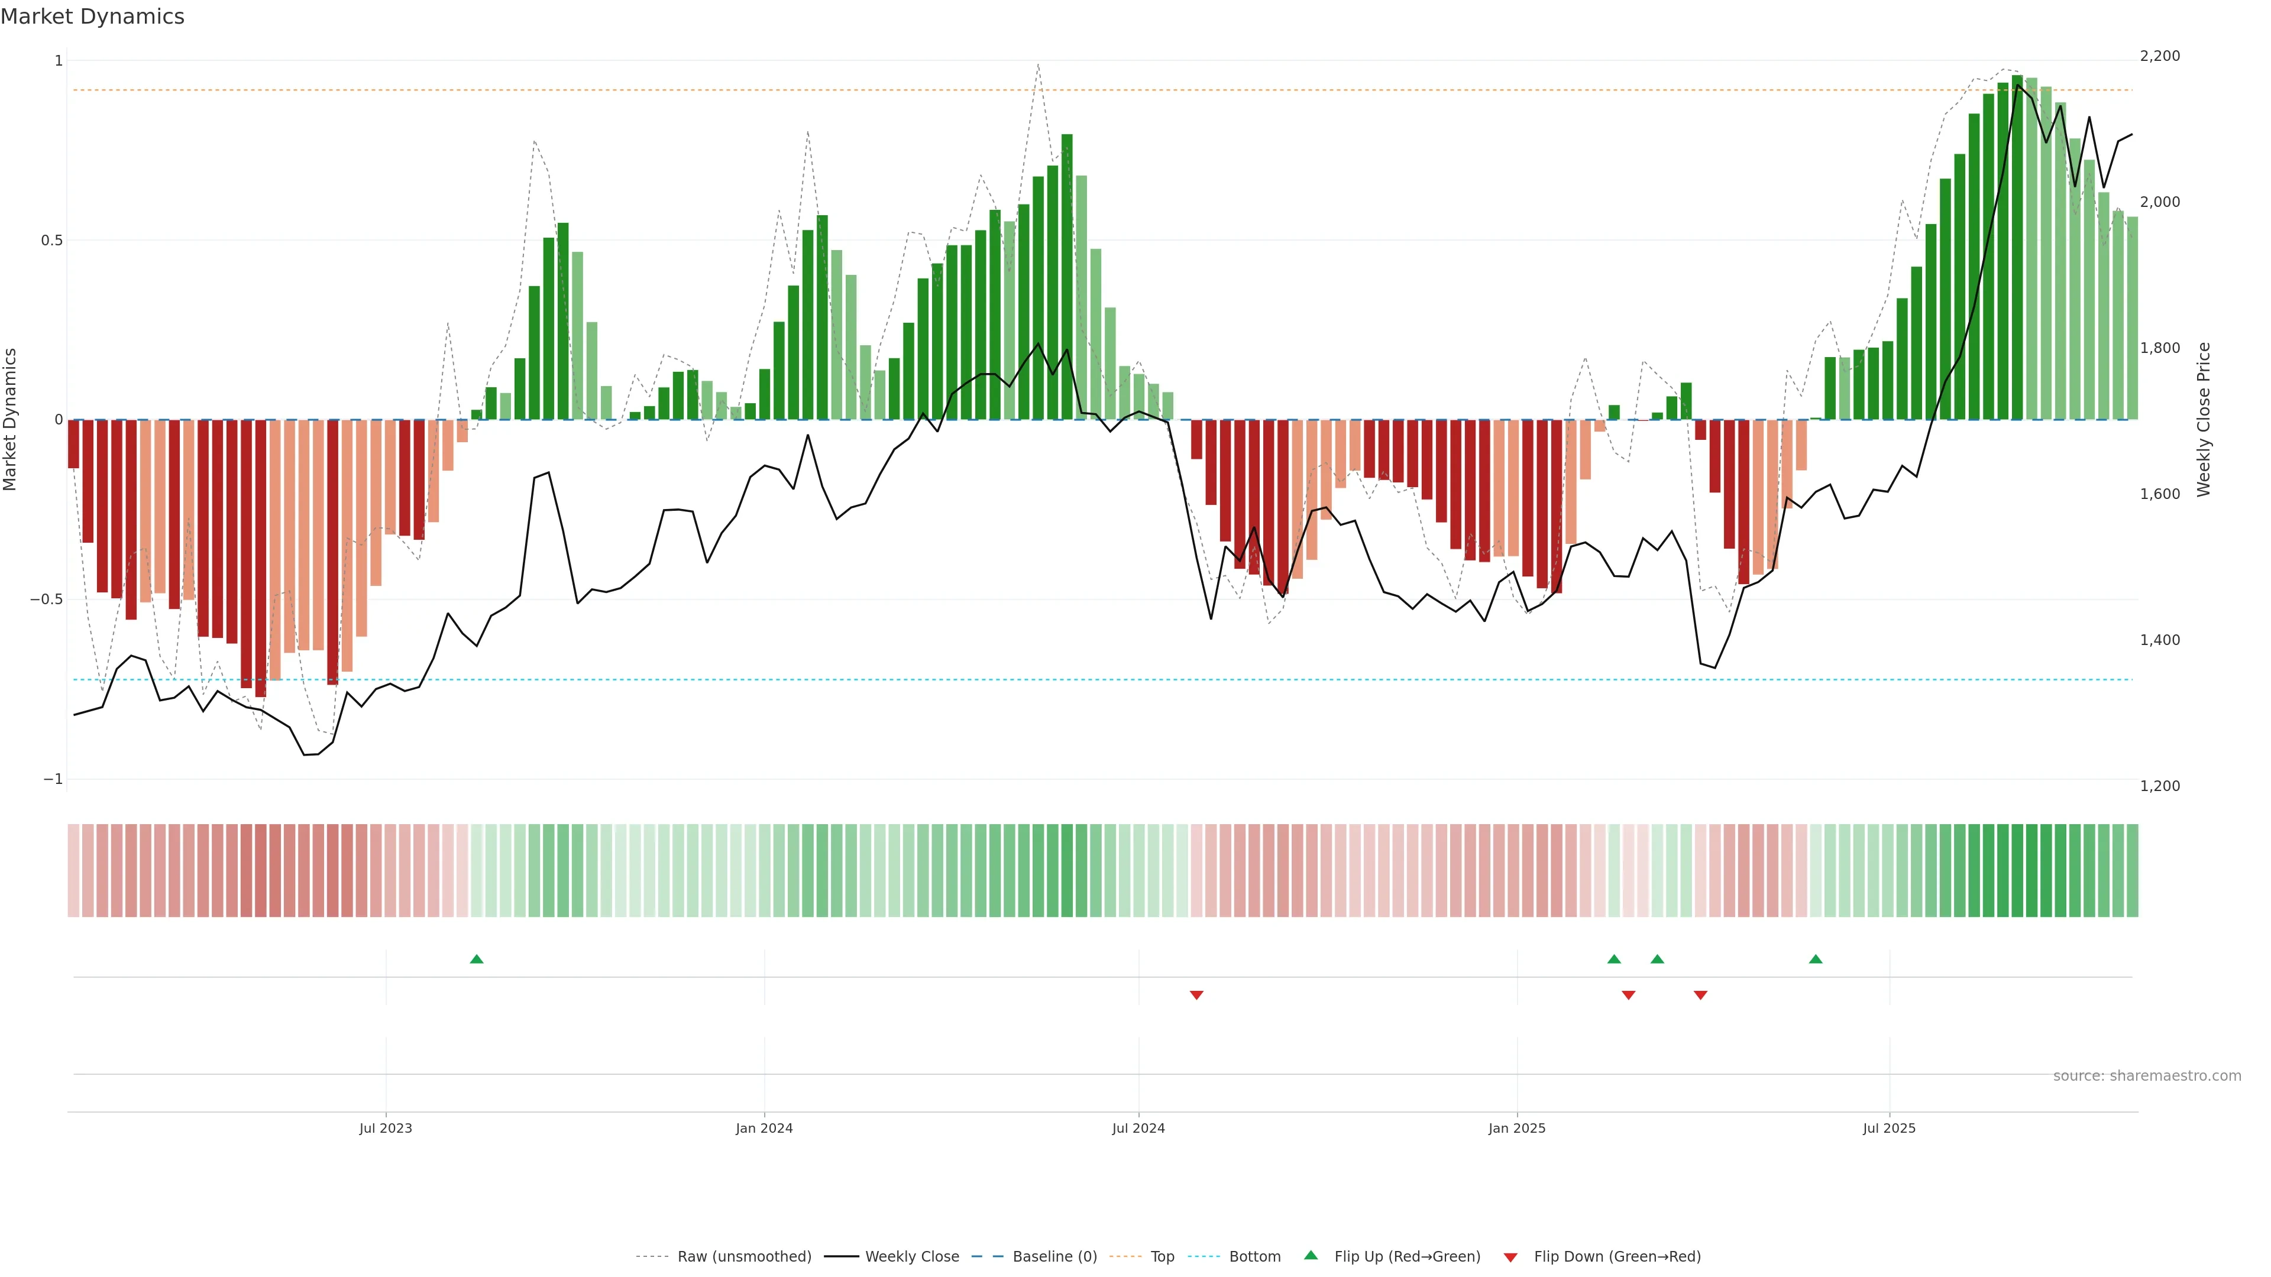Image resolution: width=2271 pixels, height=1277 pixels.
Task: Click the red Flip Down triangle after Jul 2024
Action: tap(1196, 995)
